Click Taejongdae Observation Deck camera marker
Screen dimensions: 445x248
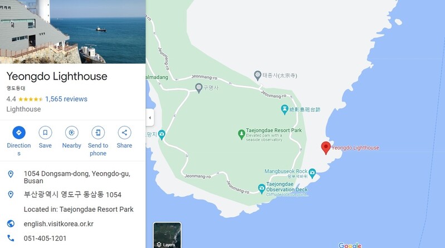(x=262, y=188)
